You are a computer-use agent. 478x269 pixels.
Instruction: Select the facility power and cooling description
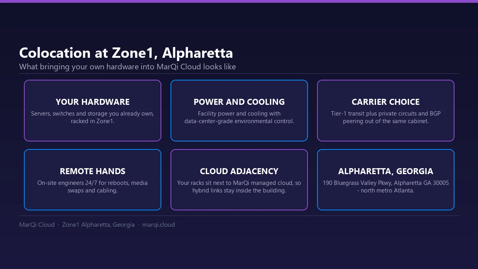(239, 117)
